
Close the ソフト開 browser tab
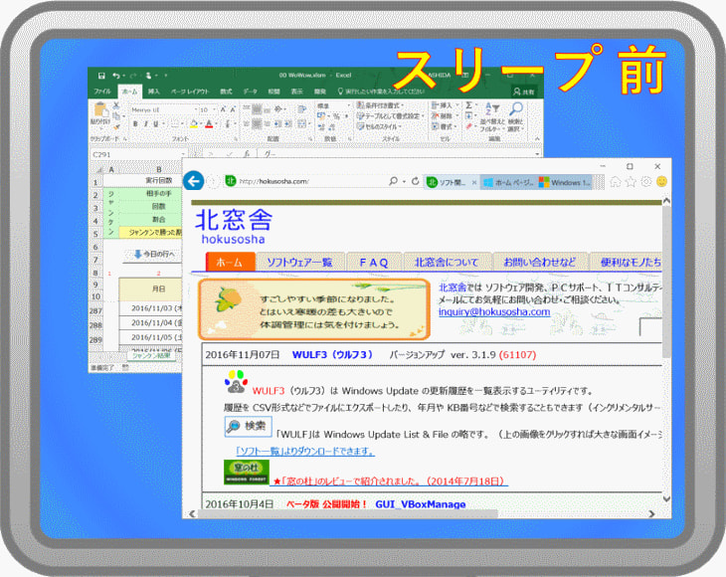point(474,182)
